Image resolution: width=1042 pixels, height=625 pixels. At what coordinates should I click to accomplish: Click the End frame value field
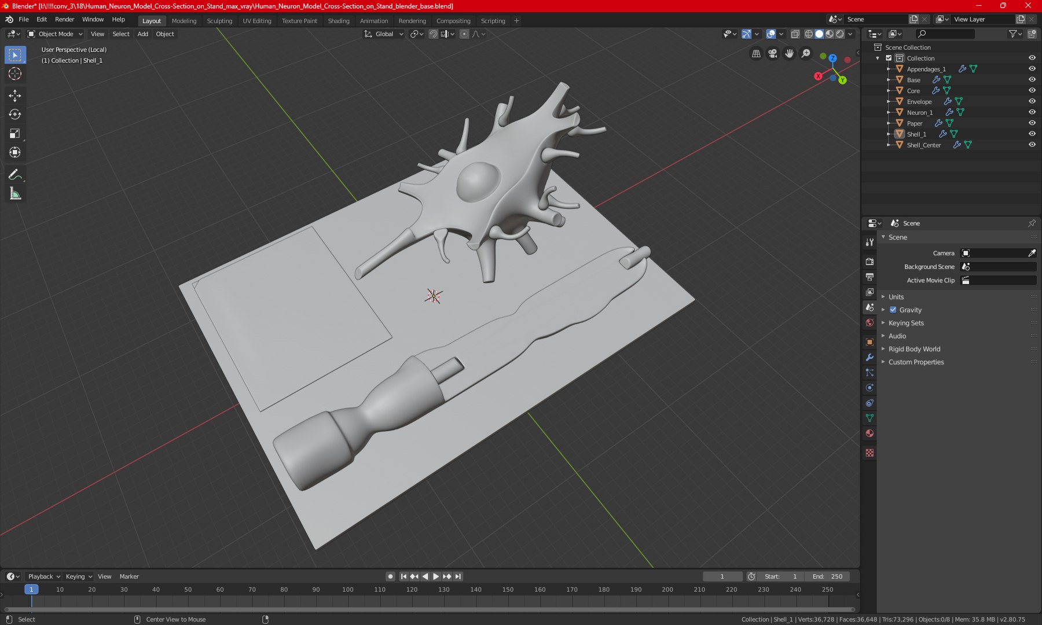pyautogui.click(x=827, y=576)
